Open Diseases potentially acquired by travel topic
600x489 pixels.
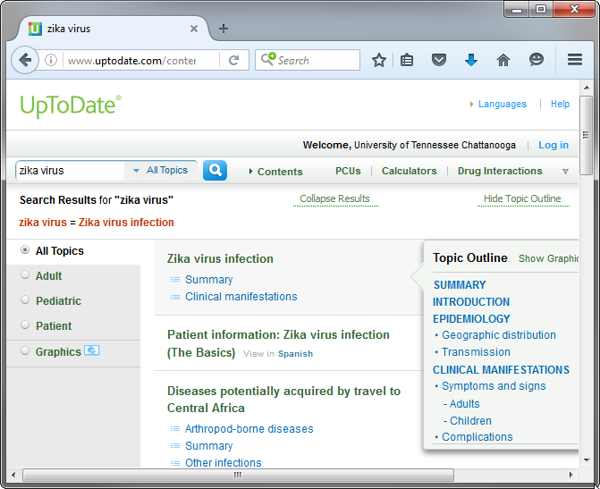click(x=284, y=400)
